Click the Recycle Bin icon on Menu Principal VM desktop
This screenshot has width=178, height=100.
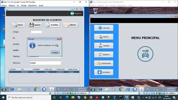coord(95,11)
